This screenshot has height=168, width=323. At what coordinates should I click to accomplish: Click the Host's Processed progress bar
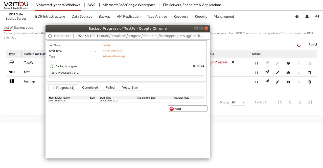tap(127, 77)
